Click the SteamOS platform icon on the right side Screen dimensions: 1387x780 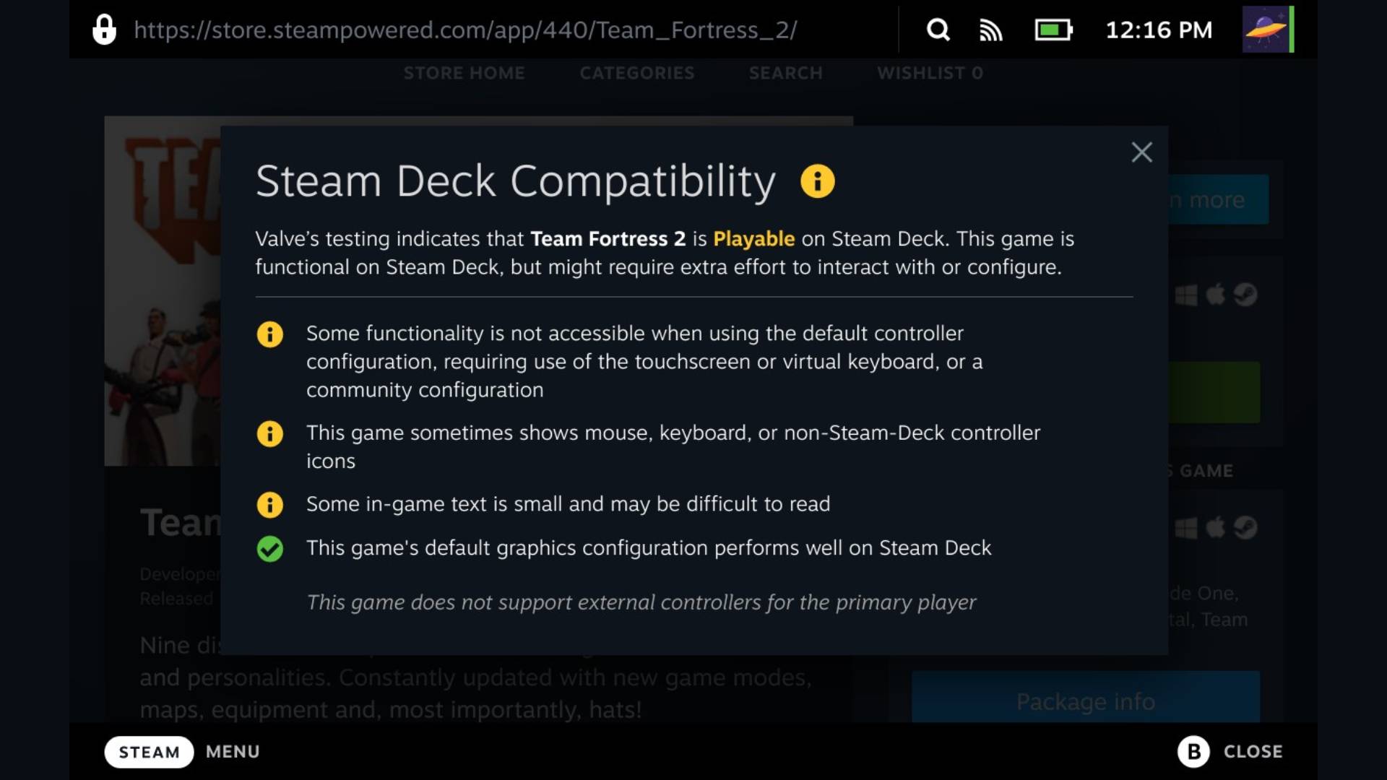click(1245, 295)
